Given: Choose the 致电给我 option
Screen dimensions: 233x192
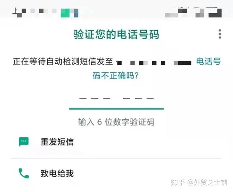Looking at the screenshot, I should tap(57, 173).
